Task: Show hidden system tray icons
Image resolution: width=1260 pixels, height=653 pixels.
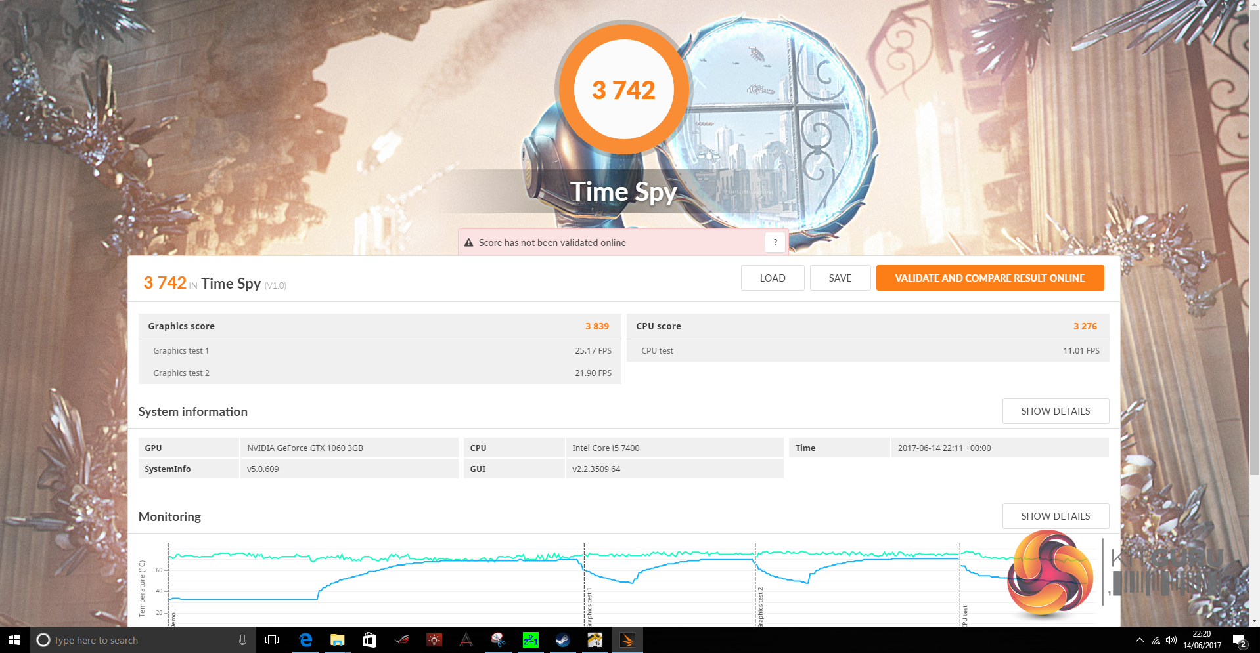Action: pyautogui.click(x=1139, y=640)
